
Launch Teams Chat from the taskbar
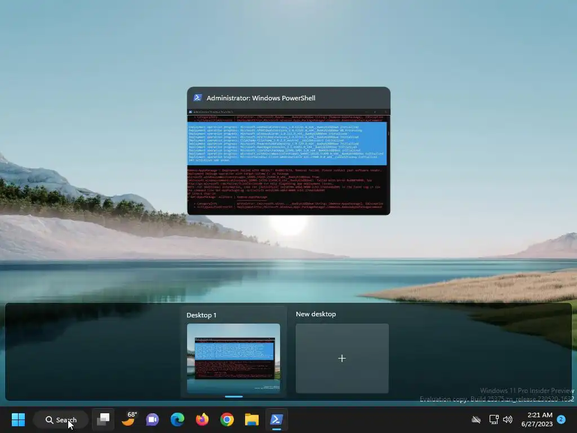point(152,419)
